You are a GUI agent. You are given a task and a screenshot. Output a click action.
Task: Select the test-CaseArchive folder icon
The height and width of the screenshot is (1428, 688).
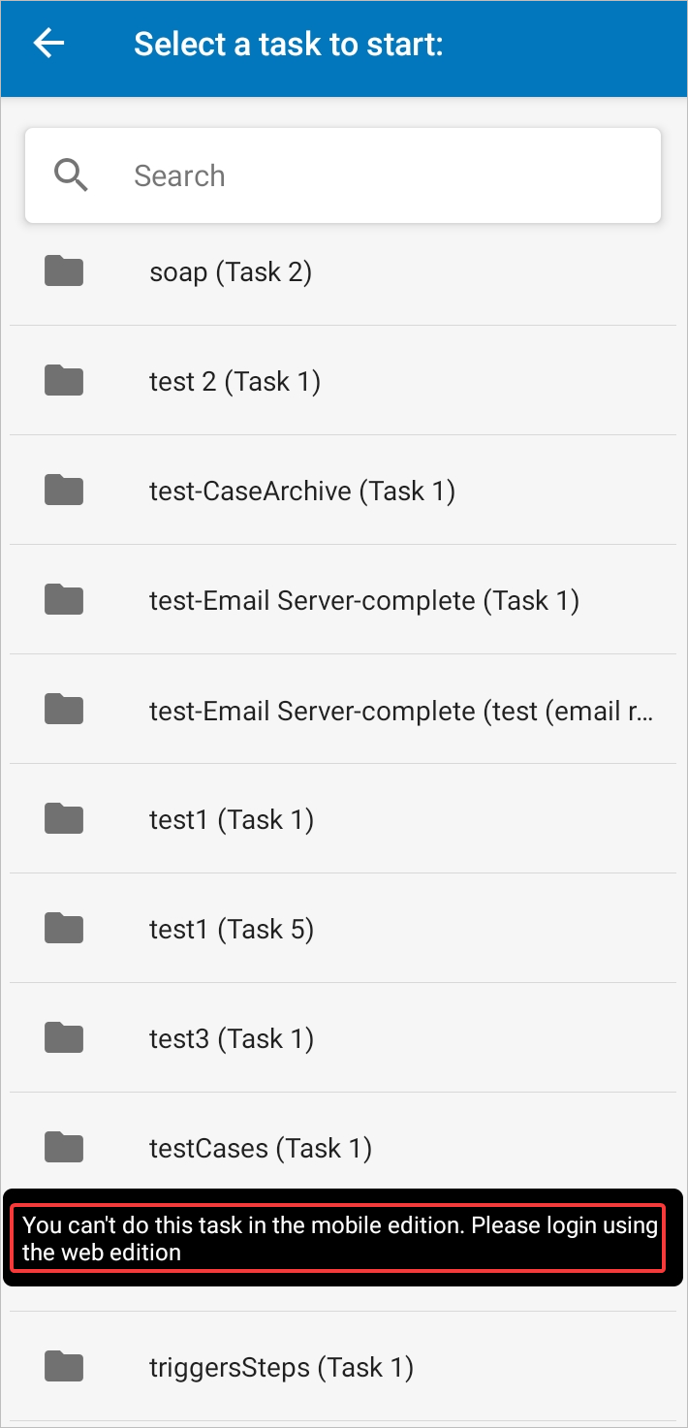(64, 491)
